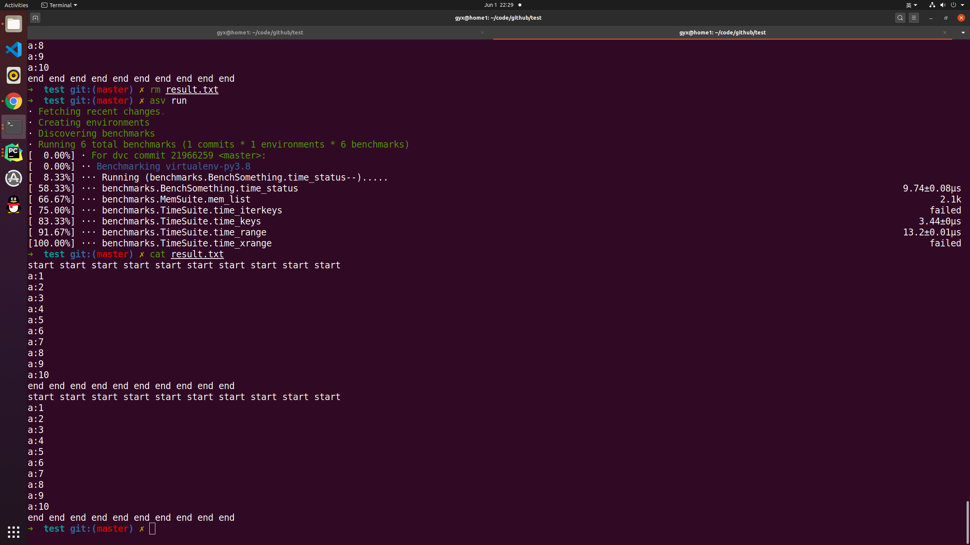This screenshot has height=545, width=970.
Task: Launch PyCharm from the dock
Action: [13, 153]
